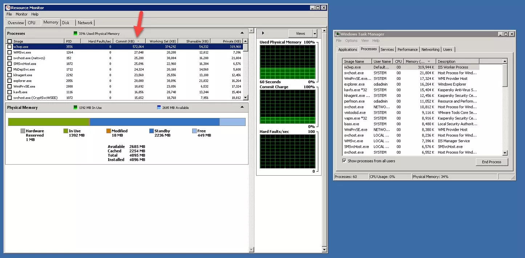Viewport: 525px width, 258px height.
Task: Open the Networking tab in Task Manager
Action: [431, 49]
